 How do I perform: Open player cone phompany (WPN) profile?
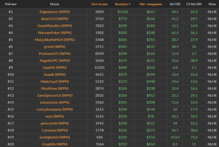(x=55, y=109)
